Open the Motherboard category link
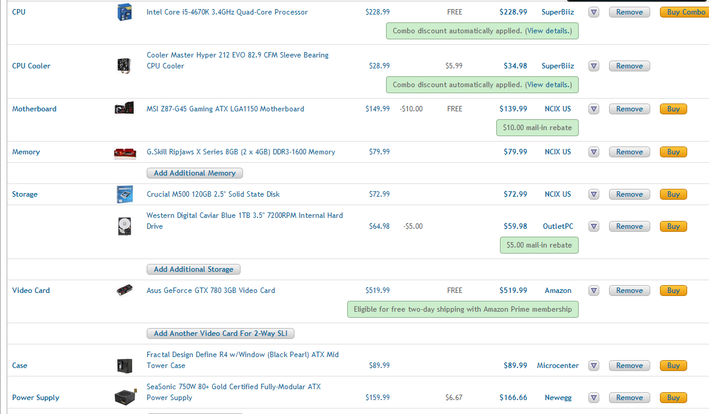Viewport: 709px width, 414px height. (x=35, y=109)
